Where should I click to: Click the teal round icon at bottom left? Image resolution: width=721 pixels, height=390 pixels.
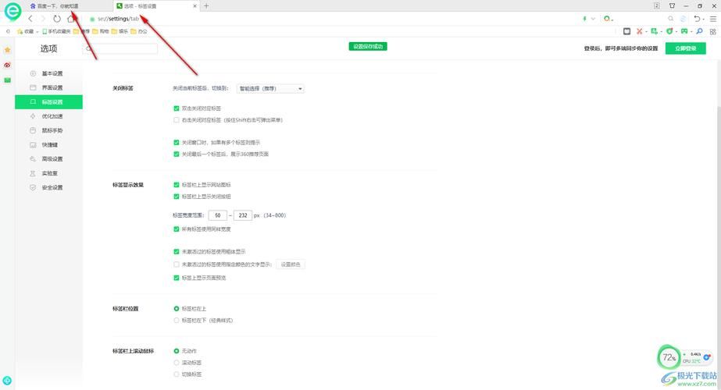pyautogui.click(x=7, y=381)
